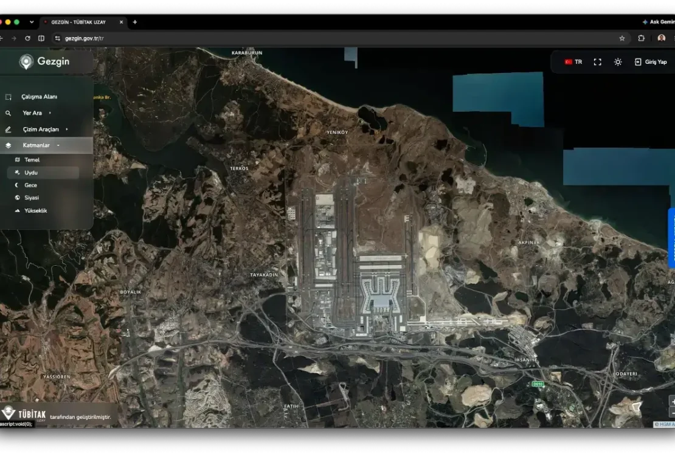
Task: Expand the Çizim Araçları submenu arrow
Action: click(67, 129)
